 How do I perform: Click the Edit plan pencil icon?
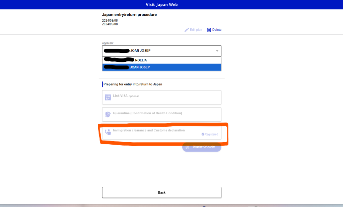click(x=186, y=30)
